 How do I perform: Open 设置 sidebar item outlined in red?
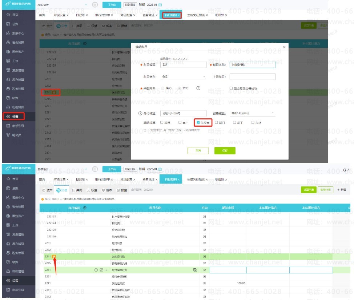[x=14, y=117]
